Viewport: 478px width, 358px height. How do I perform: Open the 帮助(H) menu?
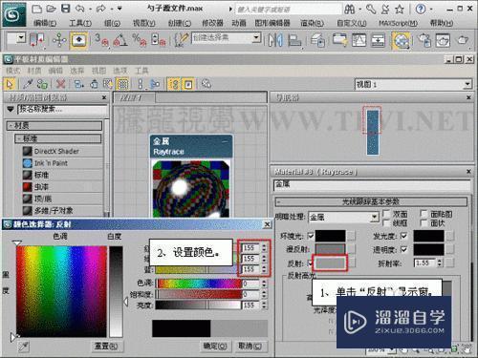click(x=442, y=23)
